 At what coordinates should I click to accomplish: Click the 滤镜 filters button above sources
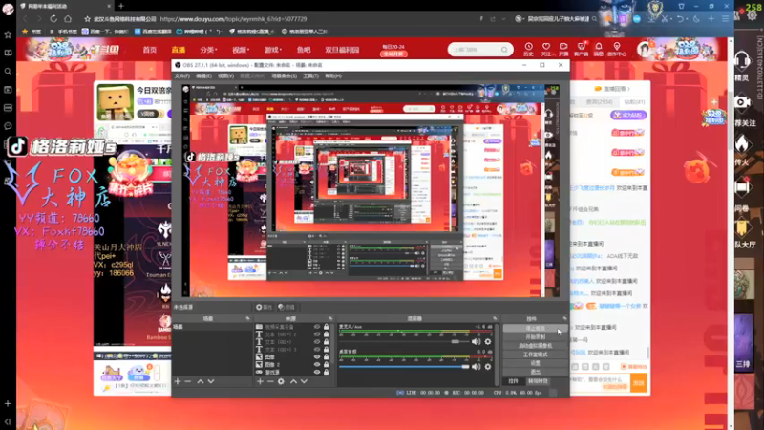point(286,307)
